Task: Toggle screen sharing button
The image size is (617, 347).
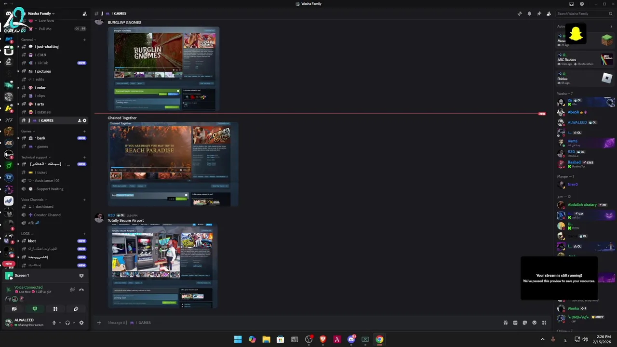Action: 35,309
